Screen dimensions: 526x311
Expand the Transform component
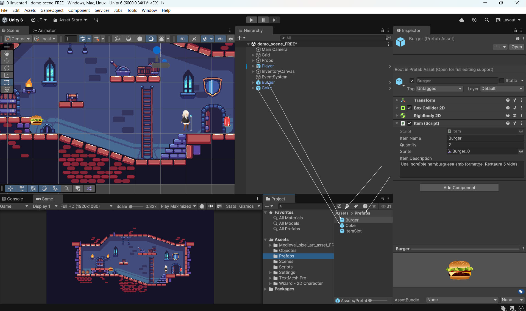[x=397, y=100]
